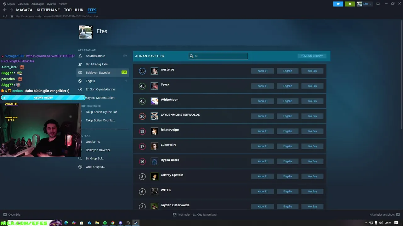The width and height of the screenshot is (403, 226).
Task: Open the Steam menu
Action: 9,4
